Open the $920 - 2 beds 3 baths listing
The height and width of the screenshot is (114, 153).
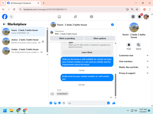click(66, 34)
